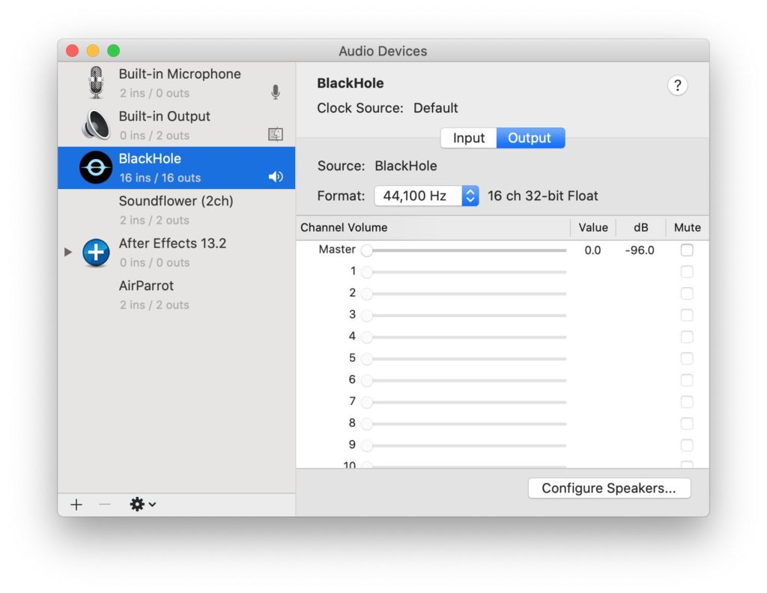This screenshot has height=593, width=767.
Task: Open the help with the question mark icon
Action: (x=677, y=85)
